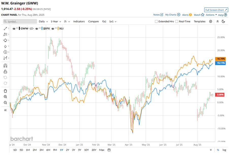The image size is (229, 155).
Task: Select the 1D time range
Action: pyautogui.click(x=15, y=150)
